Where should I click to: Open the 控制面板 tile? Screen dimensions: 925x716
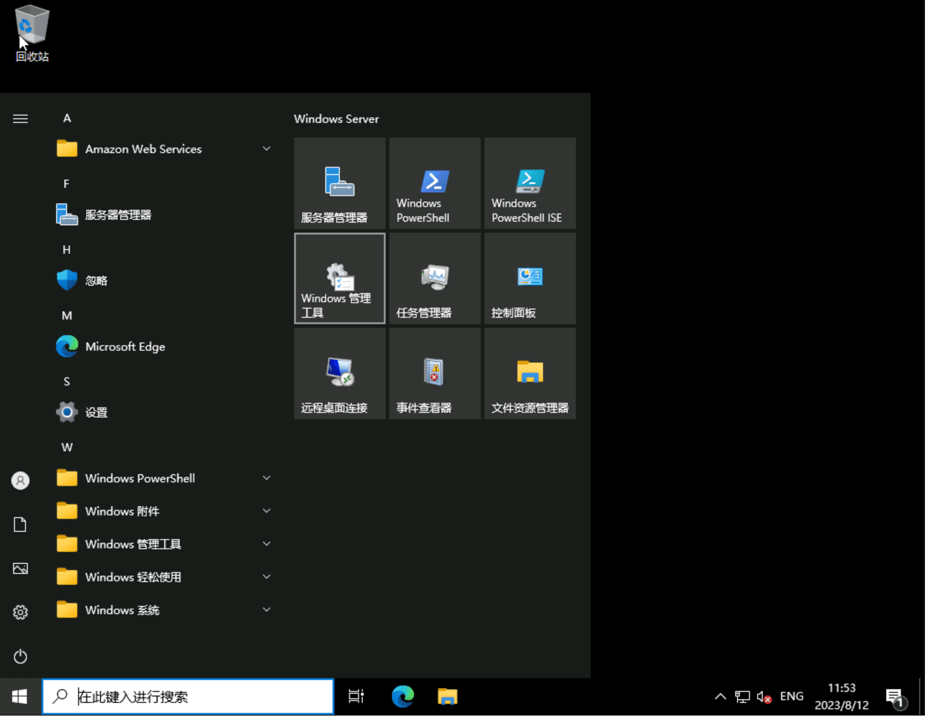coord(529,278)
